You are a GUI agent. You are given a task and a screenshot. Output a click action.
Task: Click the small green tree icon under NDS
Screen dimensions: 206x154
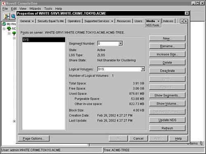(14, 33)
